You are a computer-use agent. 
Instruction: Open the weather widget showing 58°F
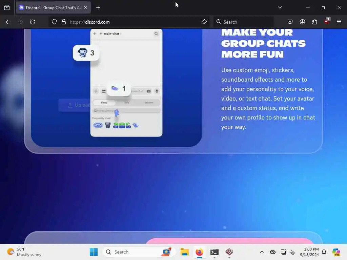coord(24,252)
